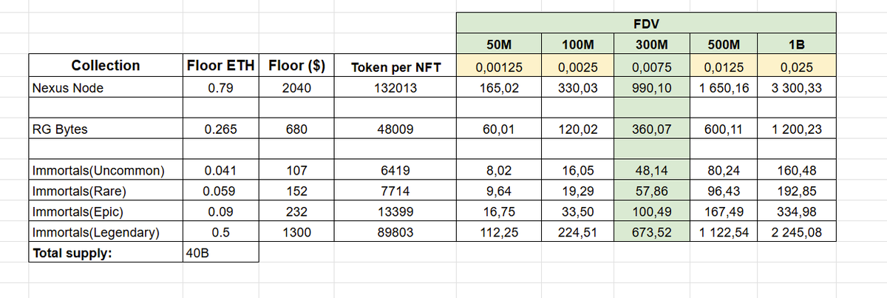The image size is (887, 298).
Task: Select the Immortals(Legendary) row label
Action: point(106,232)
